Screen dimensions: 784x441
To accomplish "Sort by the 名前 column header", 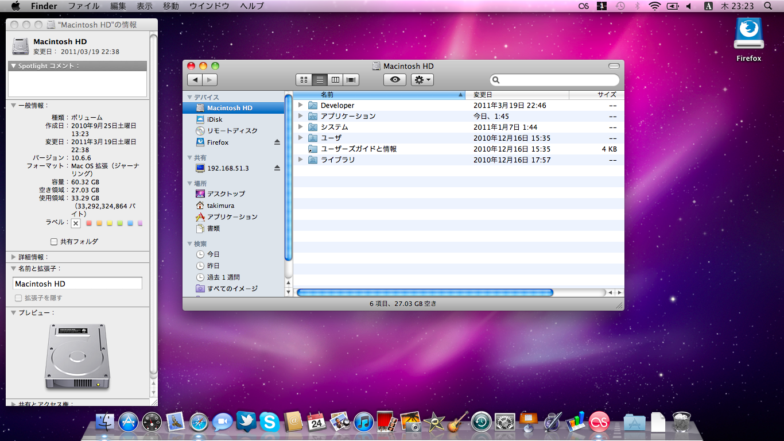I will click(x=379, y=95).
